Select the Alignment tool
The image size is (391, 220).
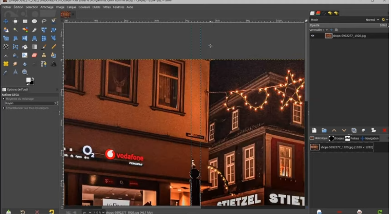tap(15, 21)
